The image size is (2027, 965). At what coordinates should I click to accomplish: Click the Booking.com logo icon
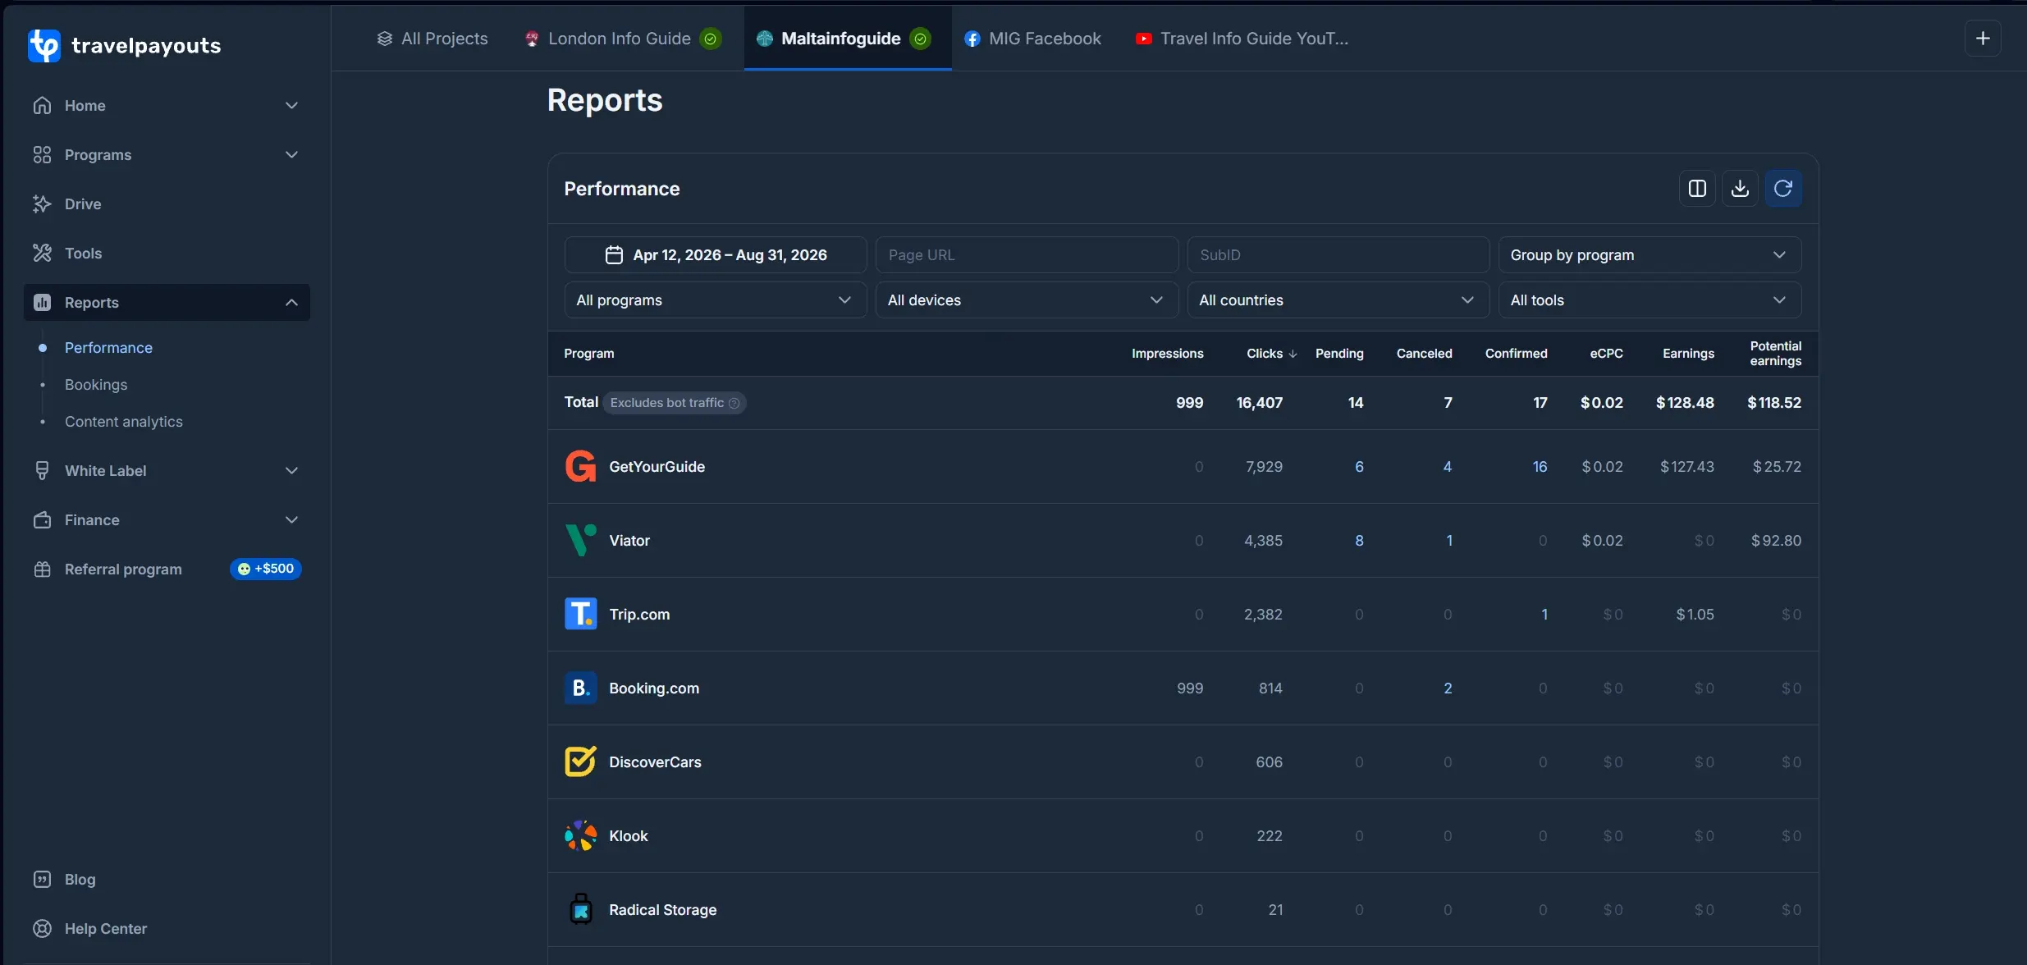point(580,688)
